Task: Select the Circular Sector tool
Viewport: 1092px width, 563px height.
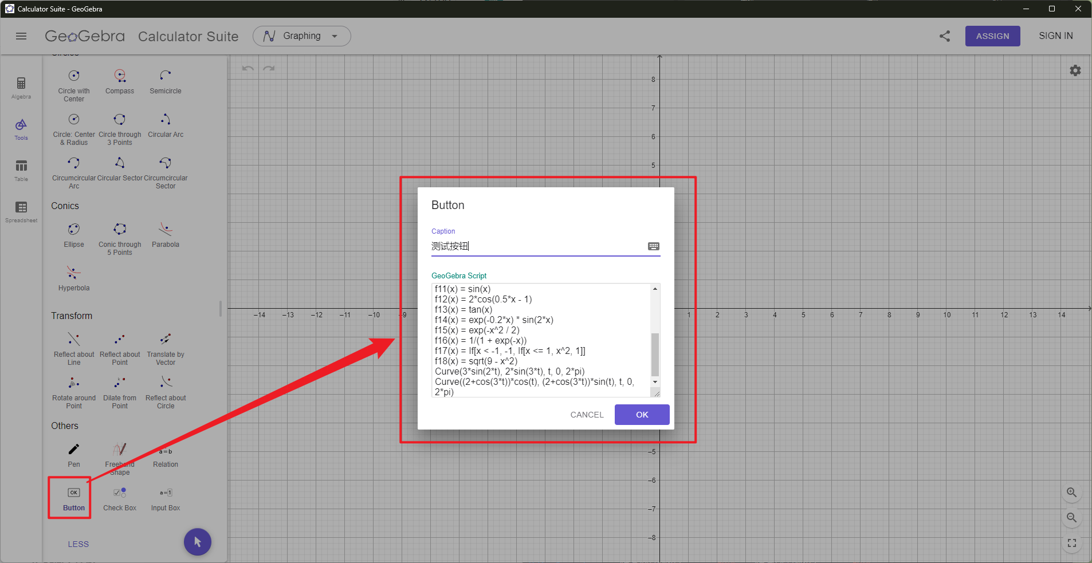Action: pos(120,169)
